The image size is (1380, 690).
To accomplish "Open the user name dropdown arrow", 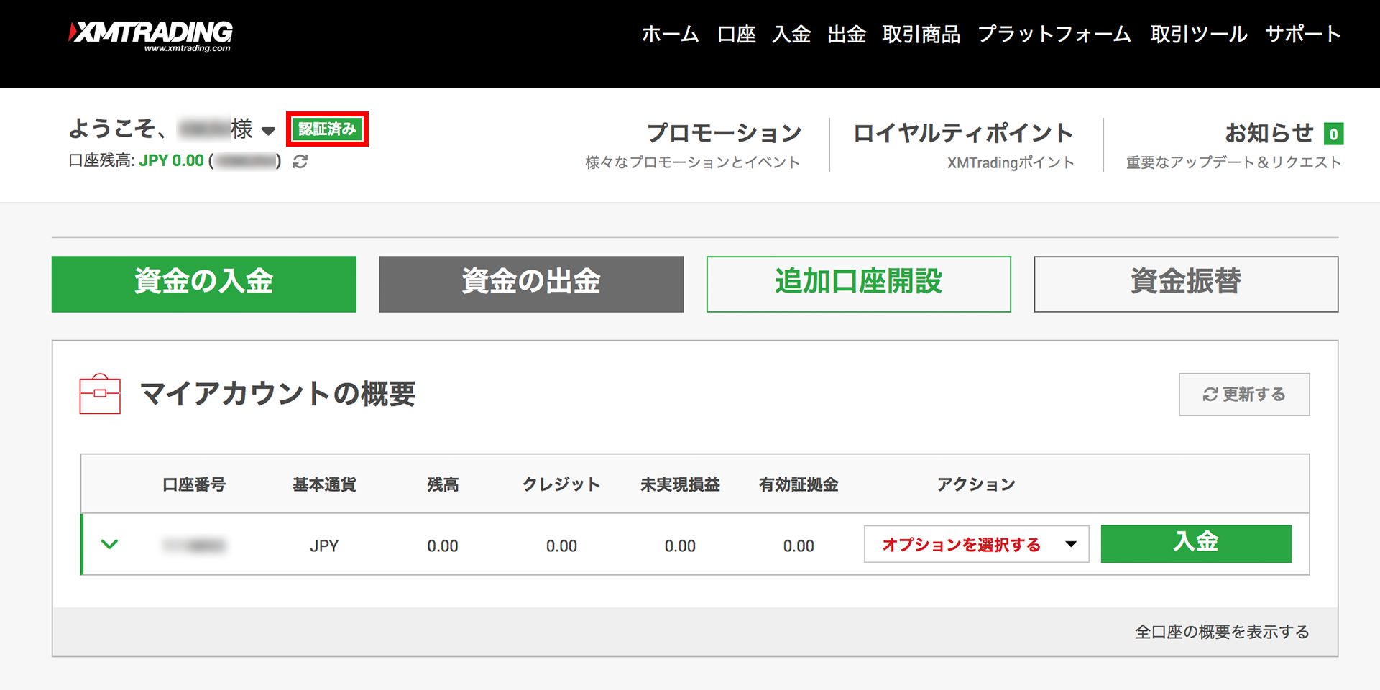I will [x=268, y=131].
